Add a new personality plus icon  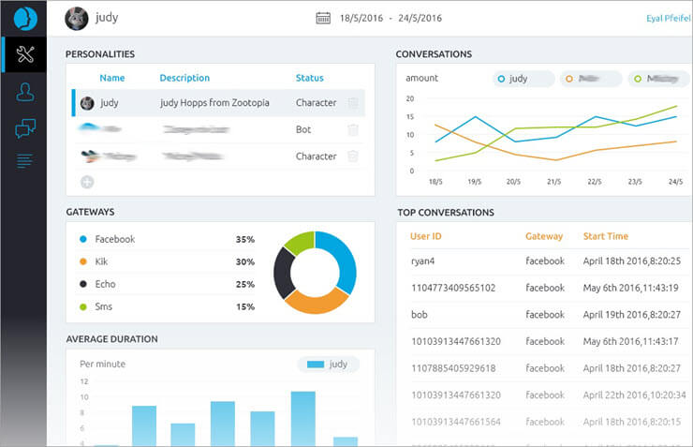(x=87, y=182)
